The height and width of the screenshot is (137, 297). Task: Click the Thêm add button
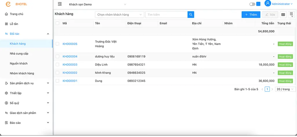click(x=251, y=15)
